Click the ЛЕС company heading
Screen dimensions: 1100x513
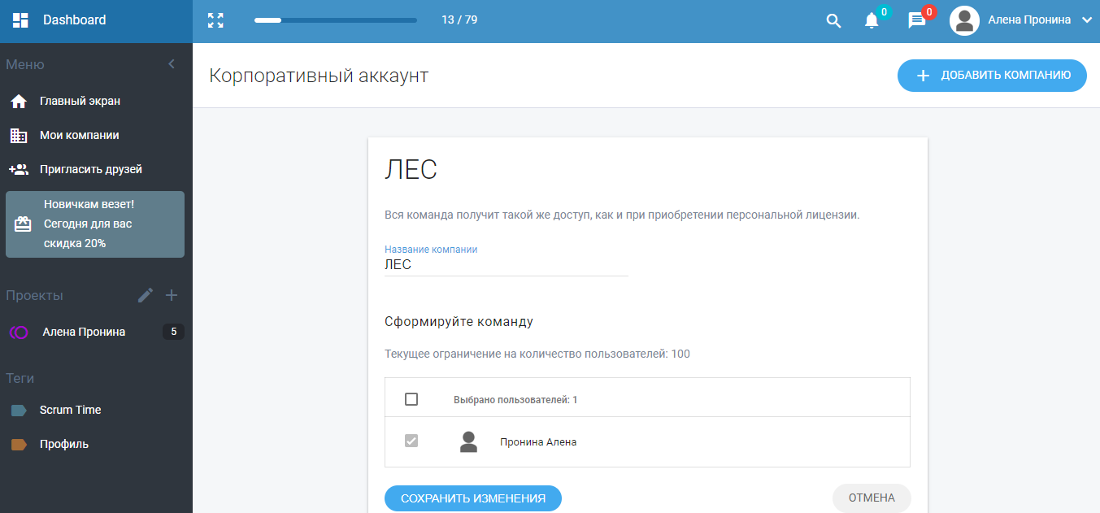(x=411, y=171)
